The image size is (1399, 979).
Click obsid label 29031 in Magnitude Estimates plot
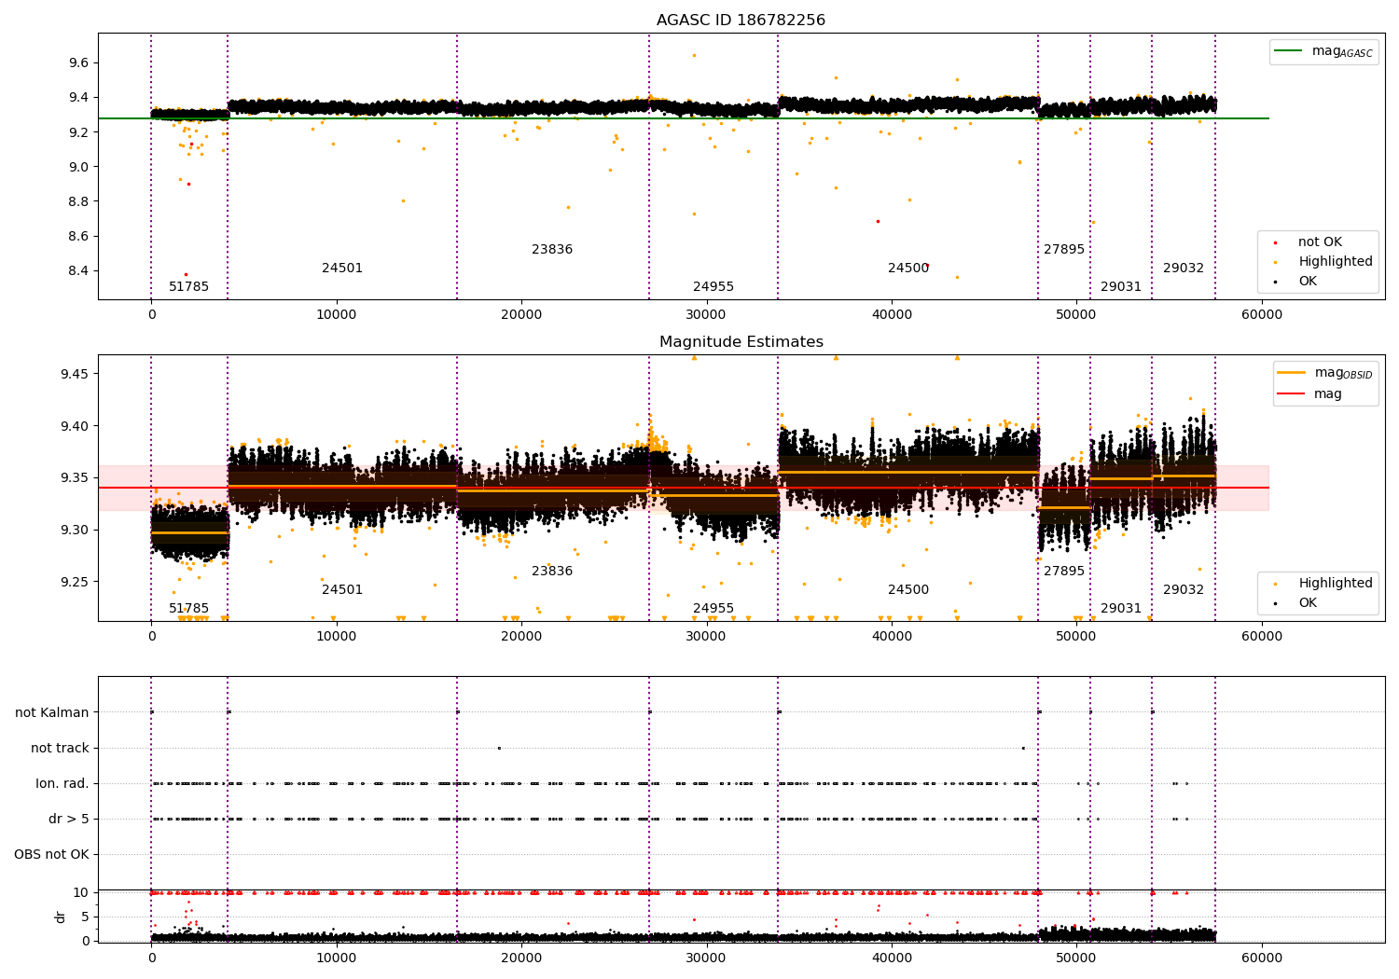click(x=1121, y=609)
